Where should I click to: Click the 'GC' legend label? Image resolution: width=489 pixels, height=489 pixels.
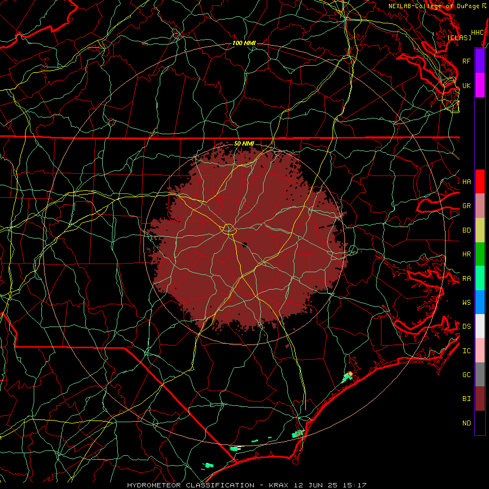[466, 375]
